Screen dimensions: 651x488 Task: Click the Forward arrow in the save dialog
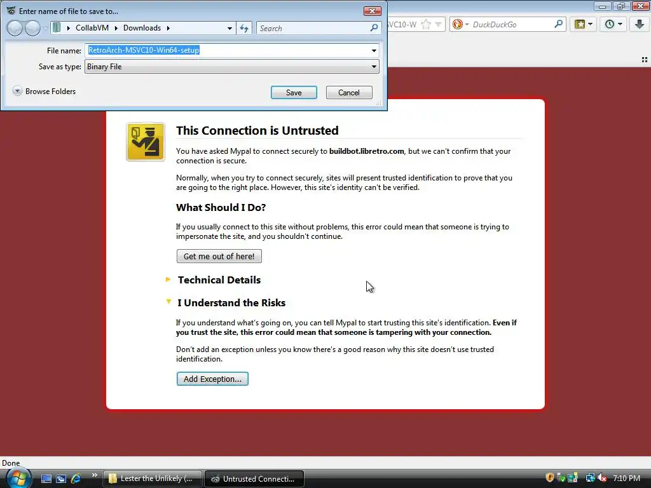32,28
